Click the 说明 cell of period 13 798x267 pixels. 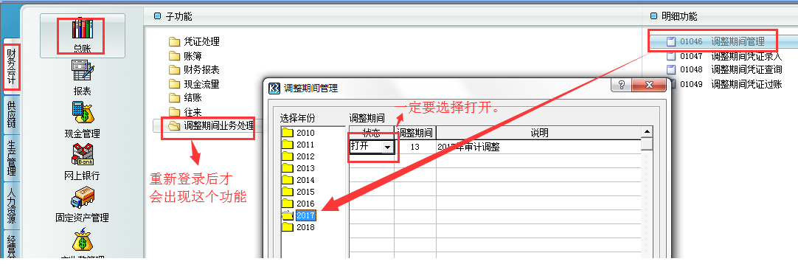tap(538, 147)
